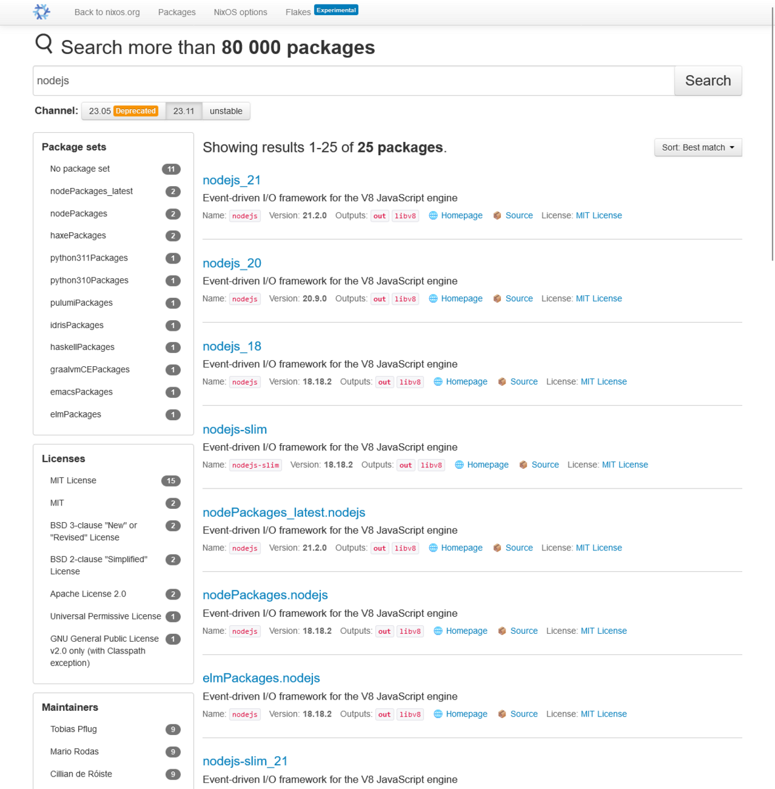Select the unstable channel
Viewport: 775px width, 789px height.
click(226, 111)
